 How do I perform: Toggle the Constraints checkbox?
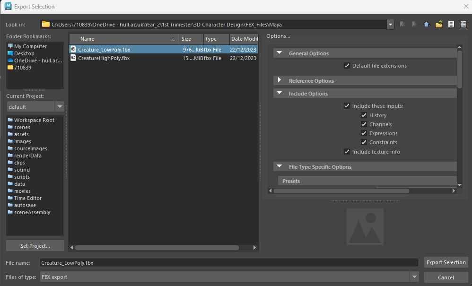(364, 142)
